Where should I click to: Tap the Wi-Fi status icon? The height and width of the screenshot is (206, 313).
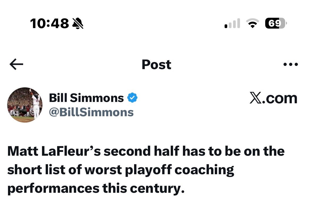tap(253, 24)
